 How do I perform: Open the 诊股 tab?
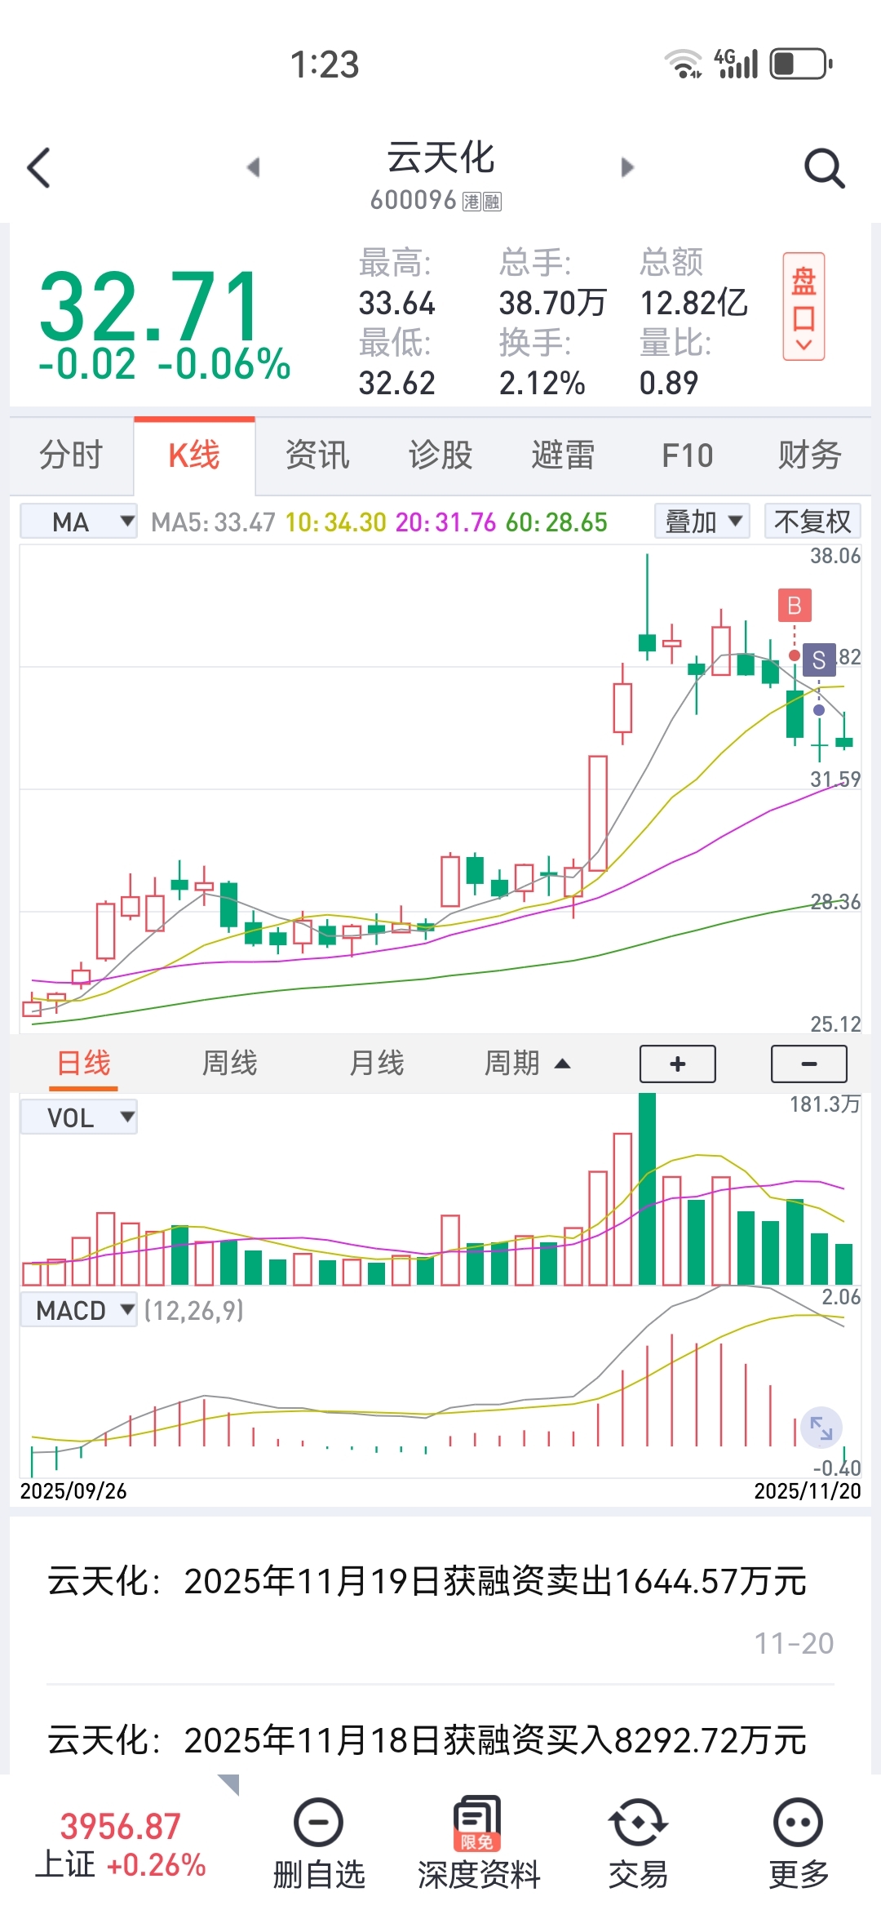440,455
